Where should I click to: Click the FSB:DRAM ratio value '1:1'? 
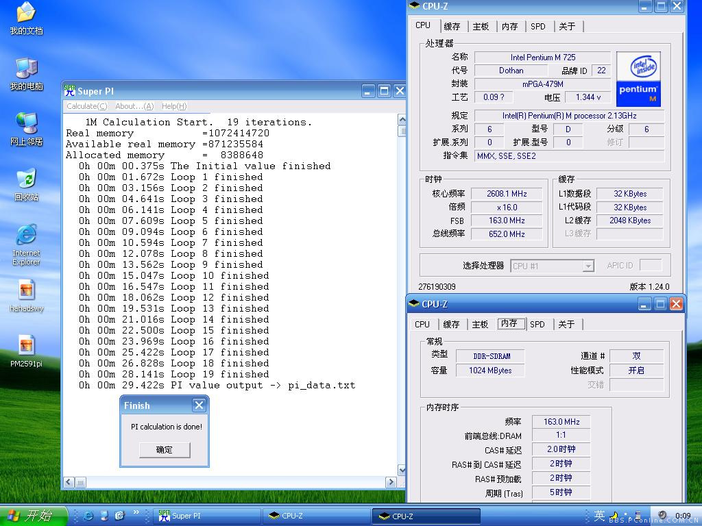click(x=561, y=435)
